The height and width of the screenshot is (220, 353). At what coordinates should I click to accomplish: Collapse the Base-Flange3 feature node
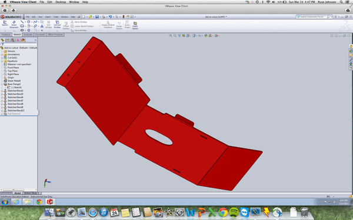2,84
